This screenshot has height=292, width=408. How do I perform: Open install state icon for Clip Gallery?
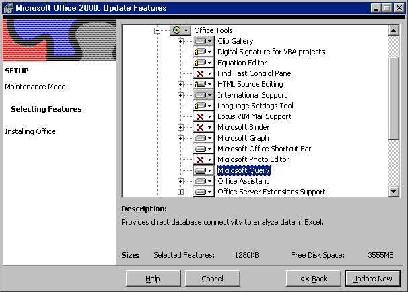204,41
